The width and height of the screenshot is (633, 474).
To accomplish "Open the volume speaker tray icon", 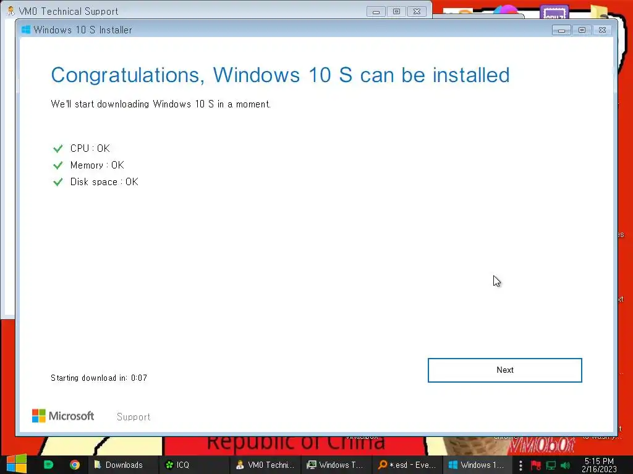I will coord(565,465).
